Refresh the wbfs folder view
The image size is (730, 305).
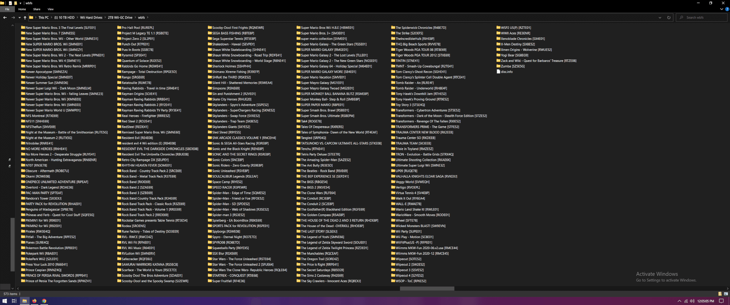pos(669,17)
